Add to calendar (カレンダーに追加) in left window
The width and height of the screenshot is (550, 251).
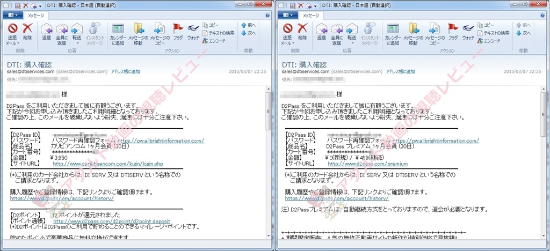tap(118, 34)
